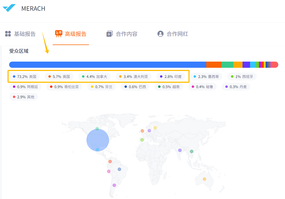Screen dimensions: 285x199
Task: Click the India purple bubble on map
Action: click(x=180, y=150)
